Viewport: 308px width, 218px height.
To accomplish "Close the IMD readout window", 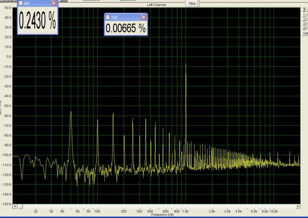I will click(x=54, y=3).
